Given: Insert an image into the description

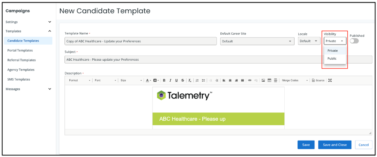Looking at the screenshot, I should click(263, 81).
